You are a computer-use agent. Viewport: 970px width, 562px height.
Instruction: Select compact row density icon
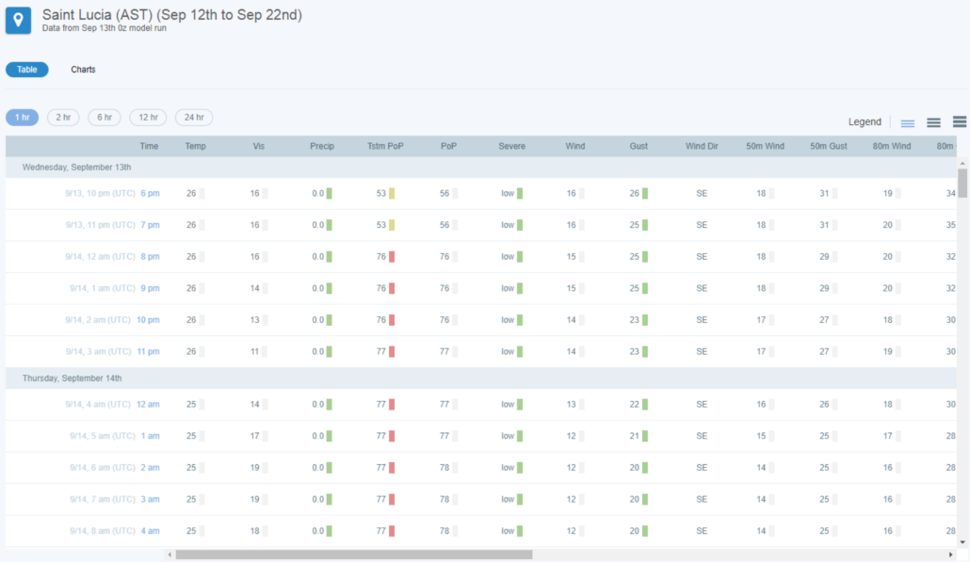click(907, 123)
